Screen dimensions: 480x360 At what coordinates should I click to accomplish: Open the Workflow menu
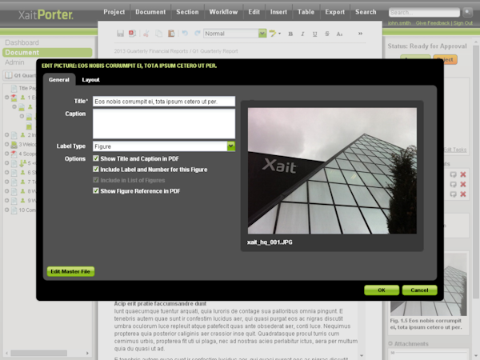coord(223,12)
